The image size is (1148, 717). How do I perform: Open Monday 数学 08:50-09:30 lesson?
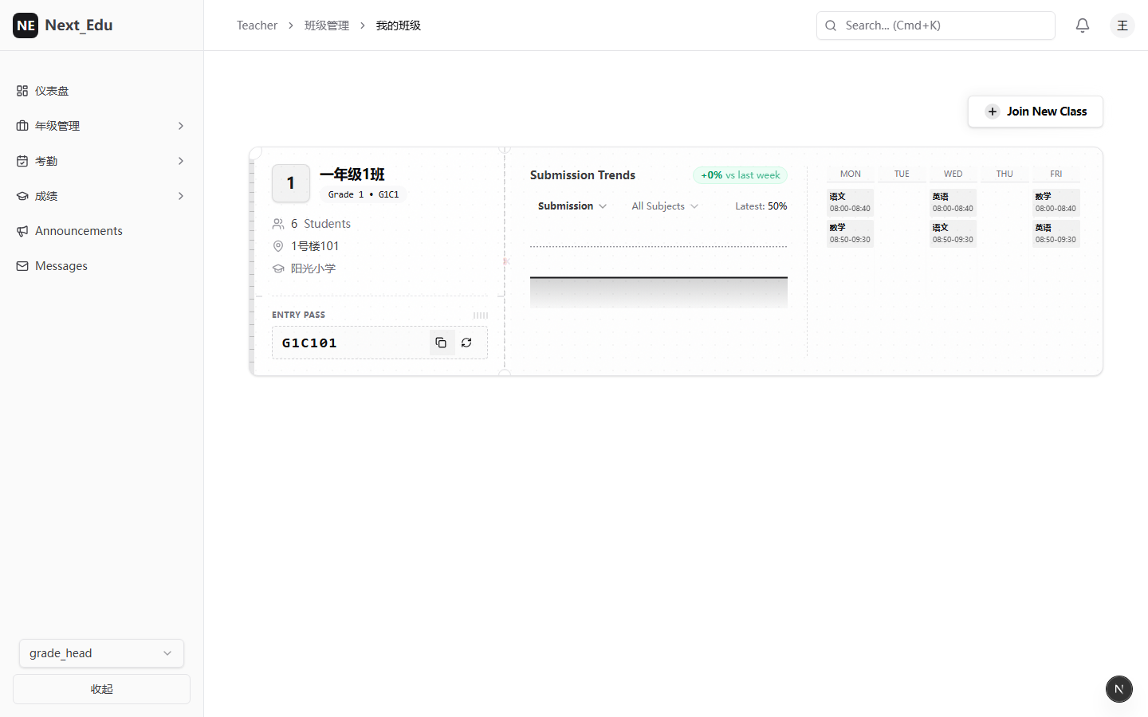851,233
